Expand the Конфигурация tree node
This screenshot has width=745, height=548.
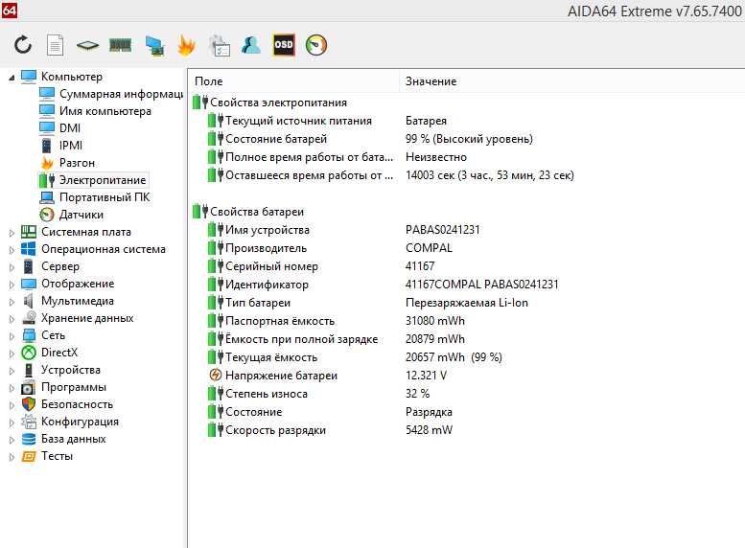click(x=12, y=422)
